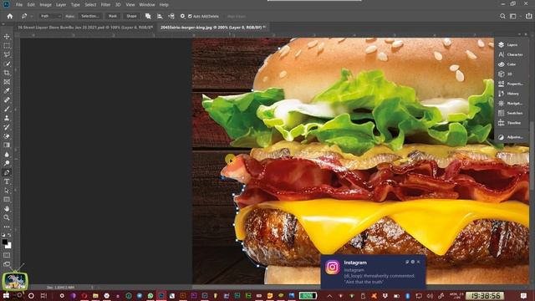Switch foreground and background colors
535x301 pixels.
pos(9,235)
